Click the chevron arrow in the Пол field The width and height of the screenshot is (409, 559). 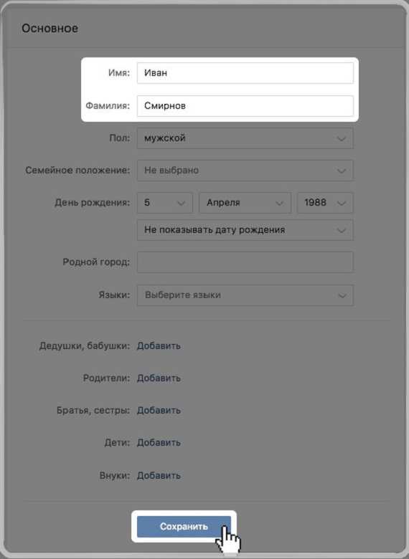342,138
